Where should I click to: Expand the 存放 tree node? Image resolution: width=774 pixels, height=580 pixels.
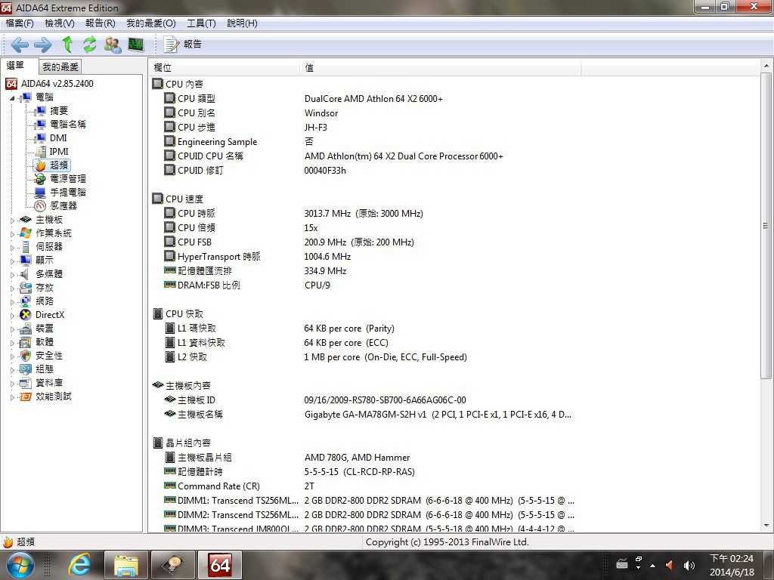(12, 288)
